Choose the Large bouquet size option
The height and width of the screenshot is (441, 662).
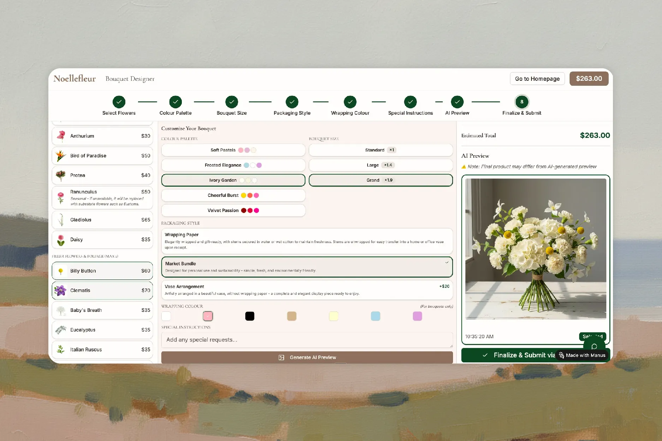coord(380,165)
